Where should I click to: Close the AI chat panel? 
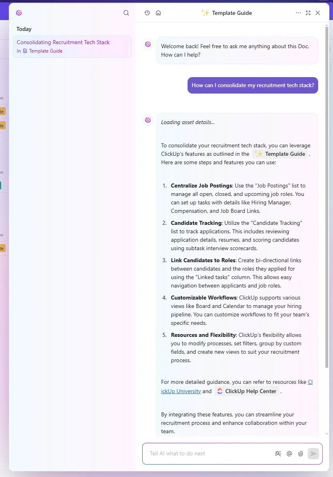click(318, 13)
